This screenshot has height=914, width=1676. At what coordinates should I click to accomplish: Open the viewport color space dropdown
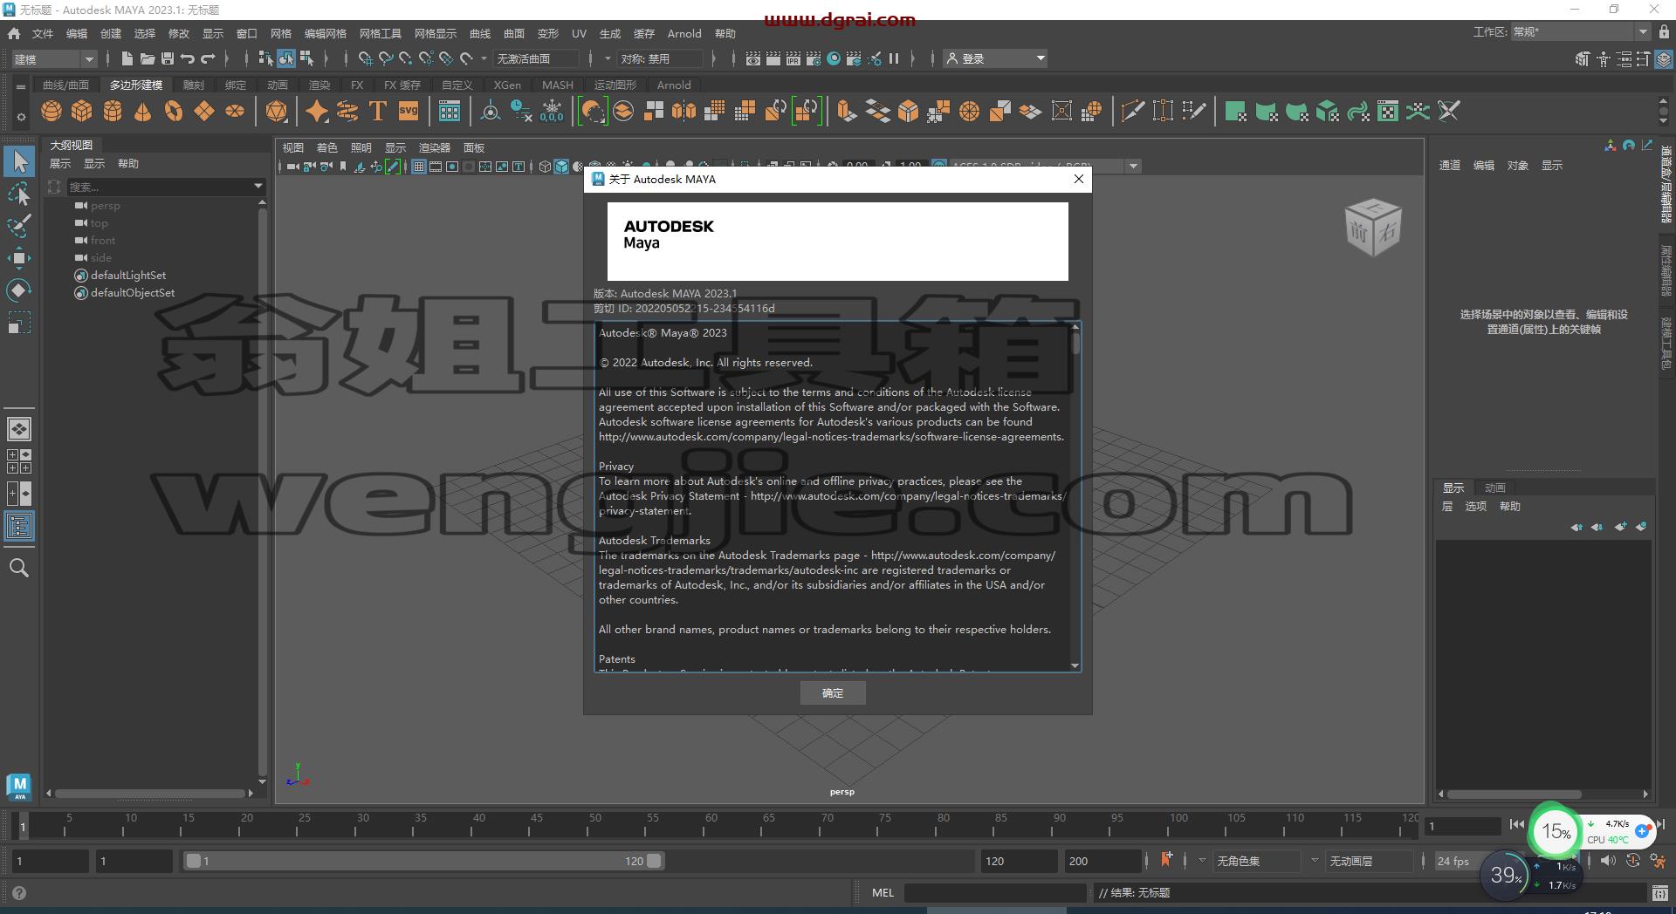(1133, 166)
